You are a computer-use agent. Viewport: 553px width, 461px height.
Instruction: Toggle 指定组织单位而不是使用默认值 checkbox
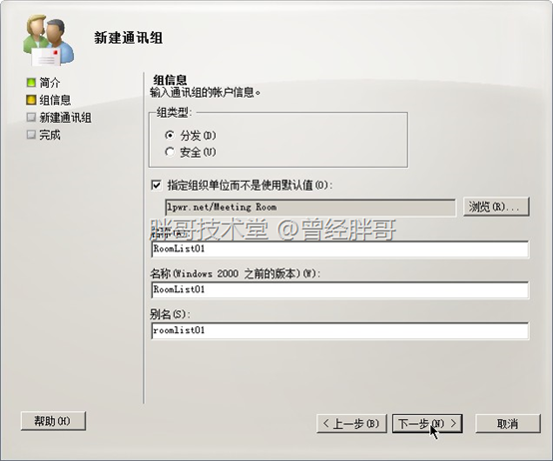[157, 185]
